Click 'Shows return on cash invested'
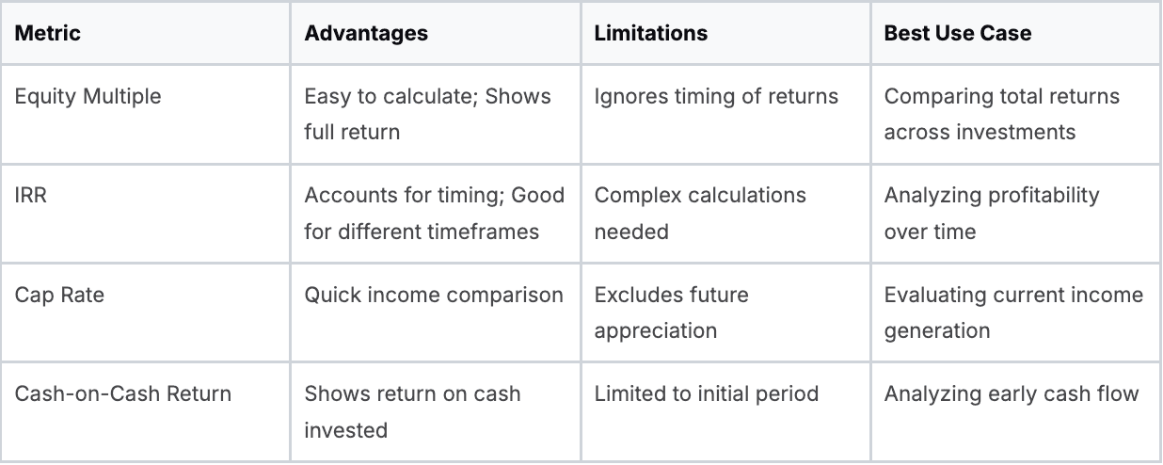The image size is (1163, 465). [x=412, y=411]
